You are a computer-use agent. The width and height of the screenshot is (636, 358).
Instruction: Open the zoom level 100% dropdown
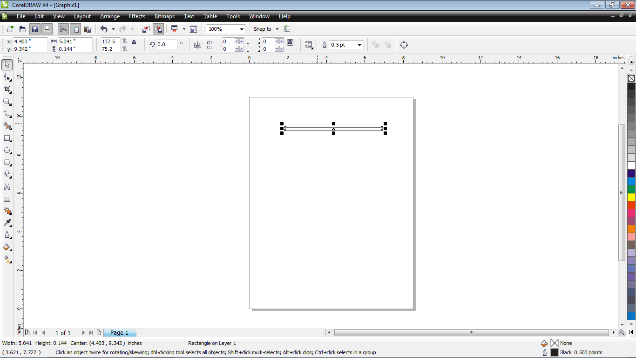242,29
